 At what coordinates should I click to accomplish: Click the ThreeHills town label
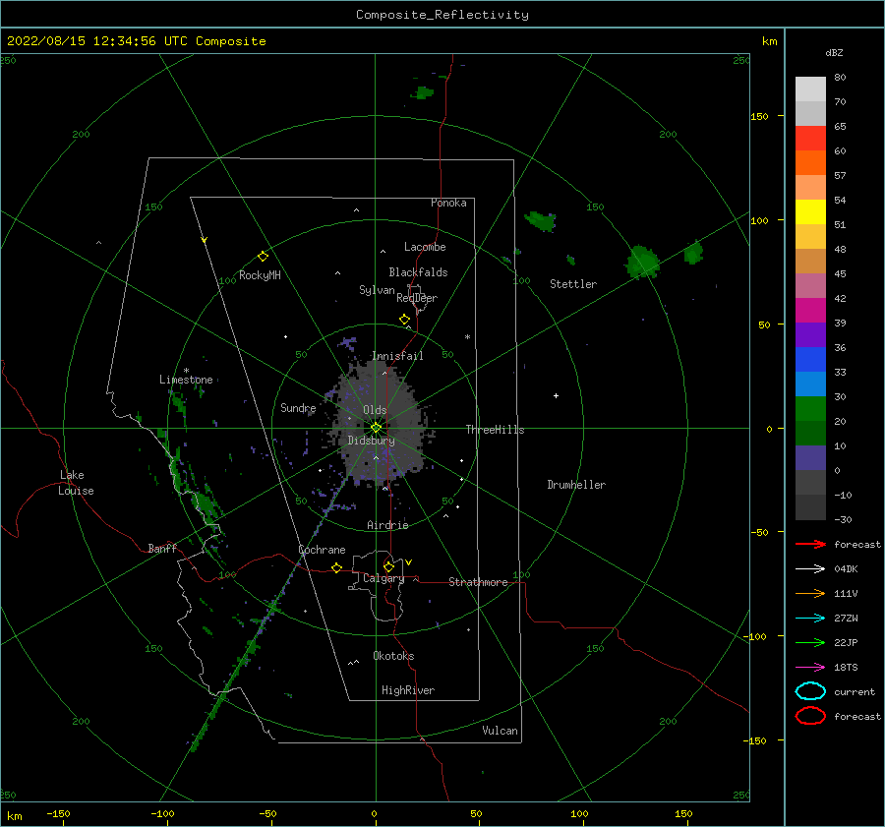point(495,430)
